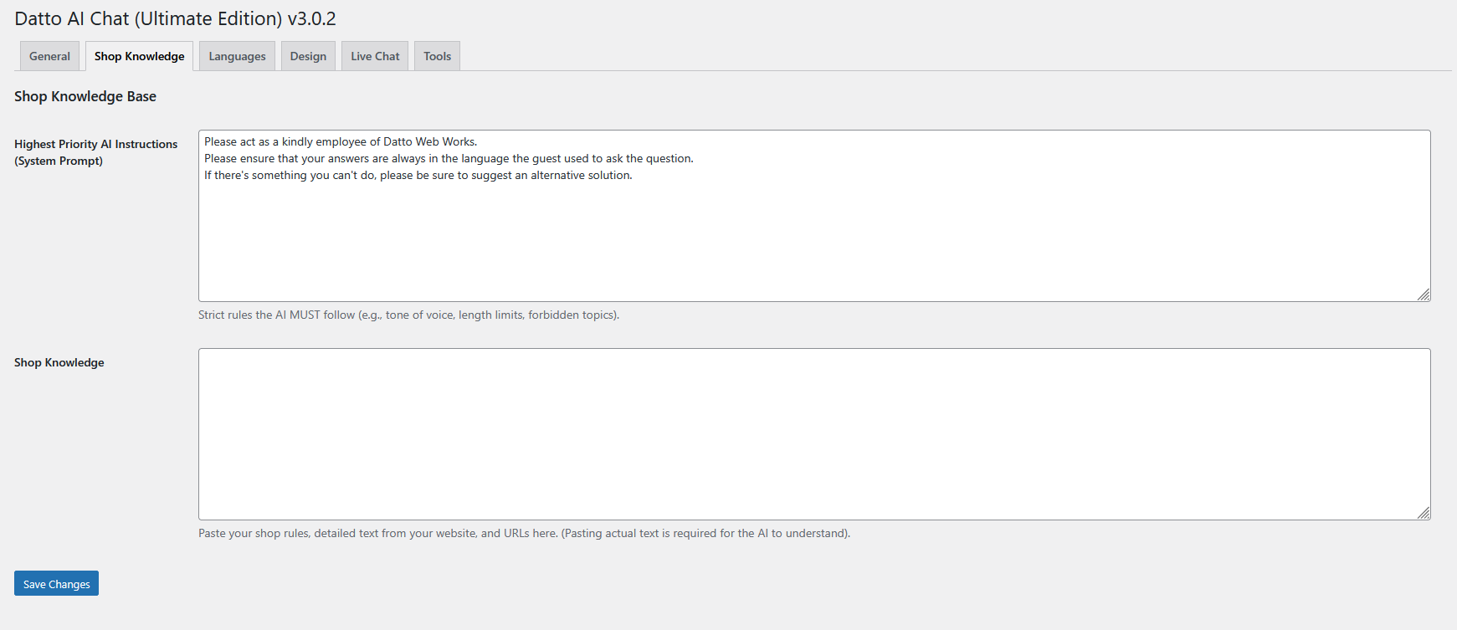Open the General tab

pyautogui.click(x=49, y=56)
